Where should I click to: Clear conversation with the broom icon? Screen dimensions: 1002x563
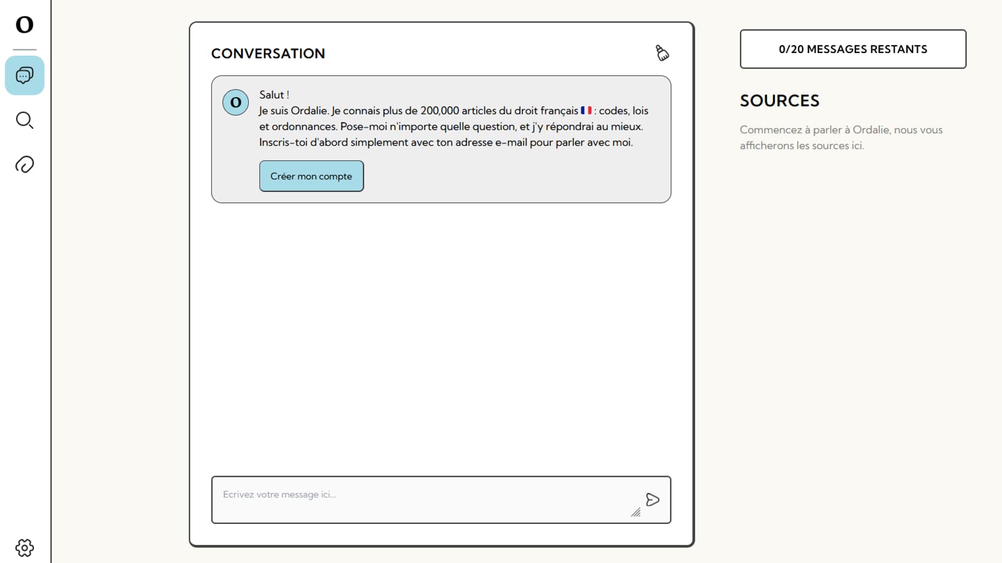(662, 53)
